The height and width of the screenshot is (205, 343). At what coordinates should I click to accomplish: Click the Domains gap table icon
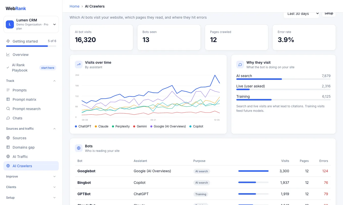pyautogui.click(x=8, y=147)
